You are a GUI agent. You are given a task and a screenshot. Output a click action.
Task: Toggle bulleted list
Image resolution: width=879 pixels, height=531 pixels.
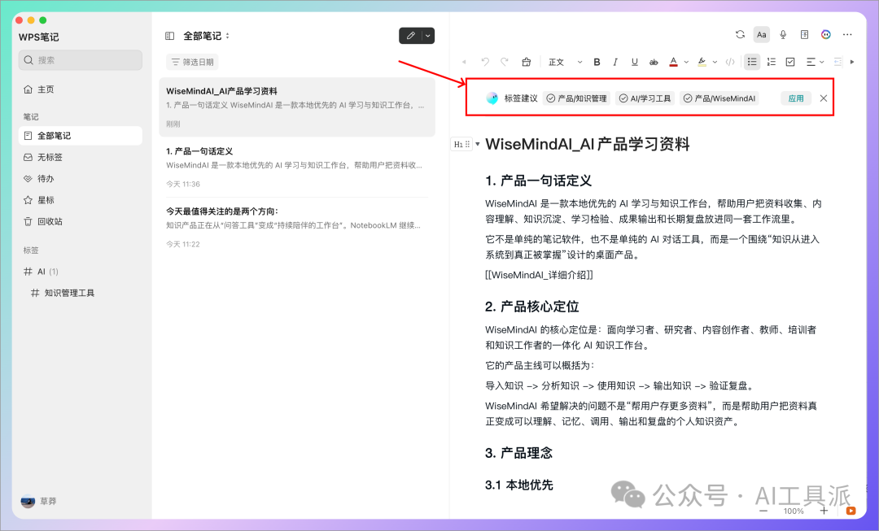[x=752, y=62]
